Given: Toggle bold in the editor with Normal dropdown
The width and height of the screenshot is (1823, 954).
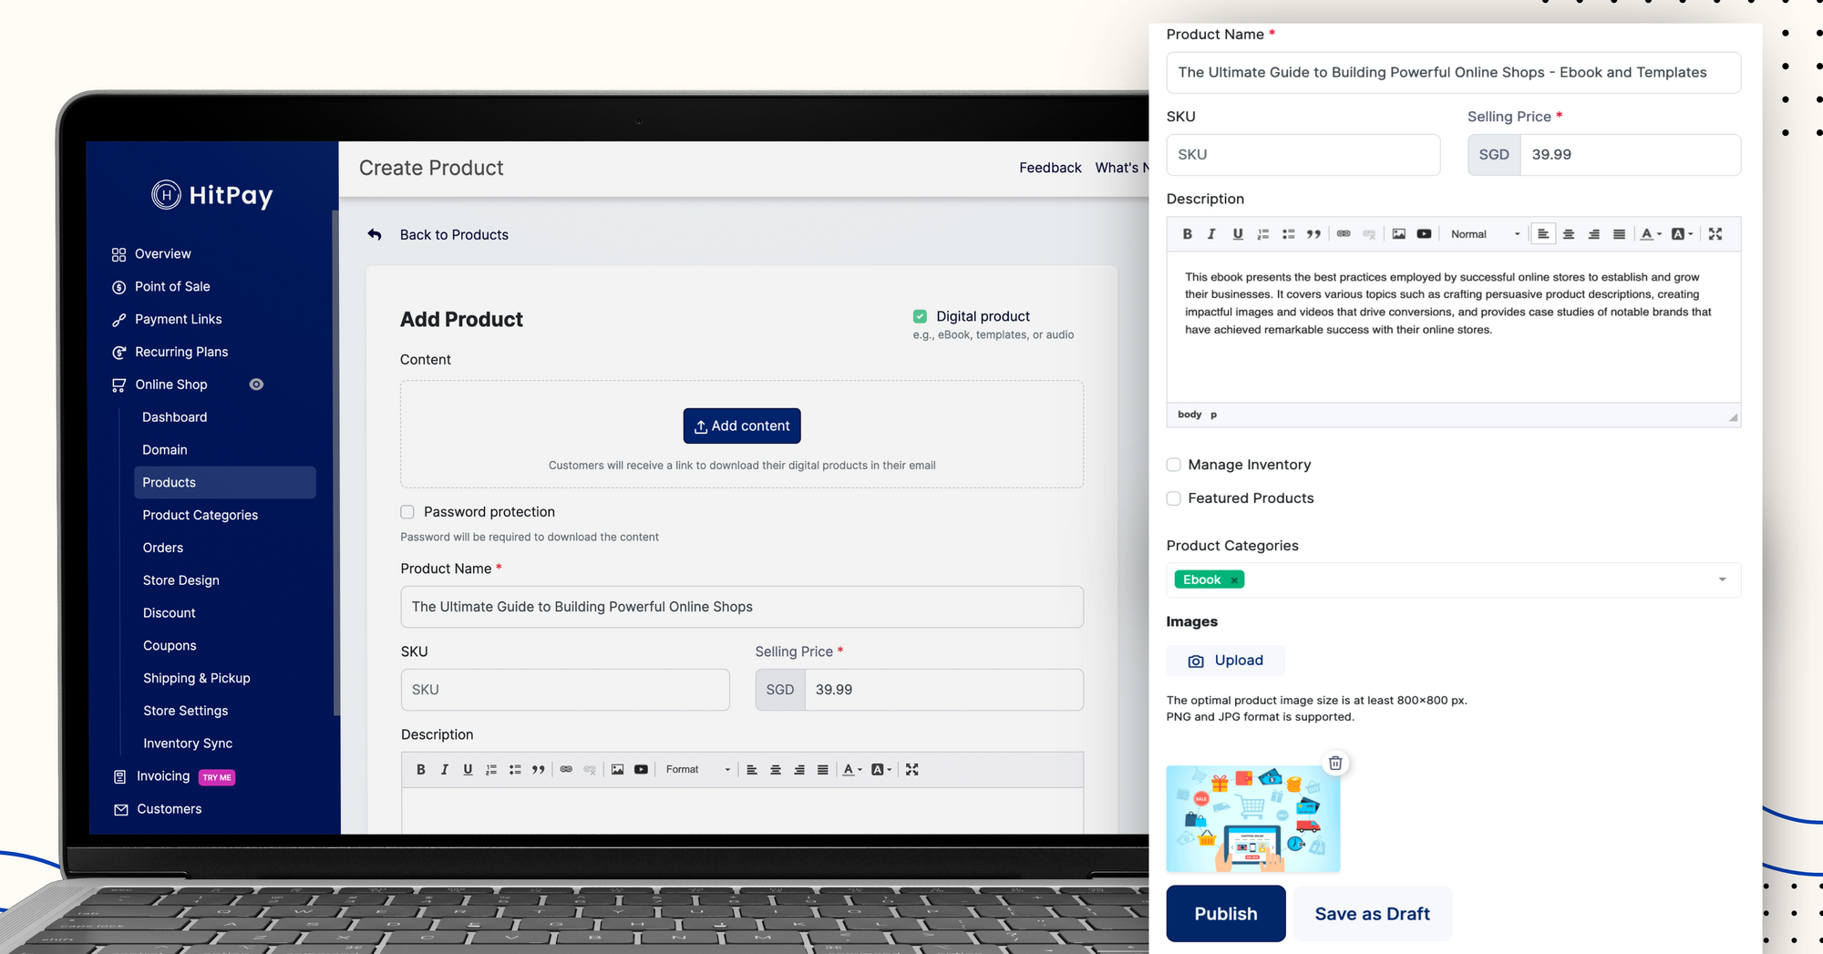Looking at the screenshot, I should point(1187,234).
